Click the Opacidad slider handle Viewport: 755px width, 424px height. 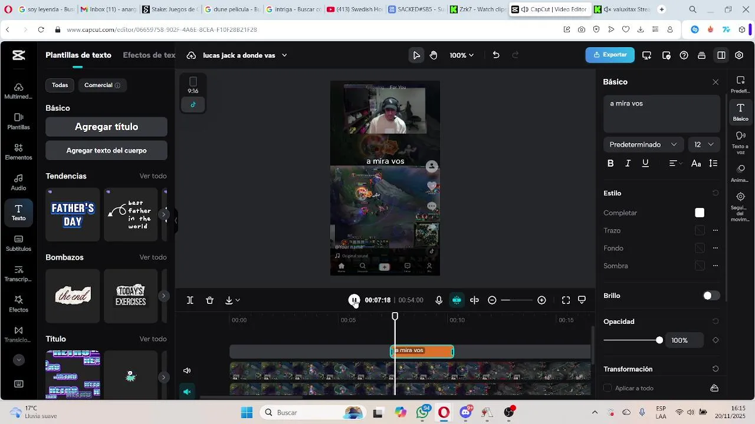pyautogui.click(x=659, y=340)
